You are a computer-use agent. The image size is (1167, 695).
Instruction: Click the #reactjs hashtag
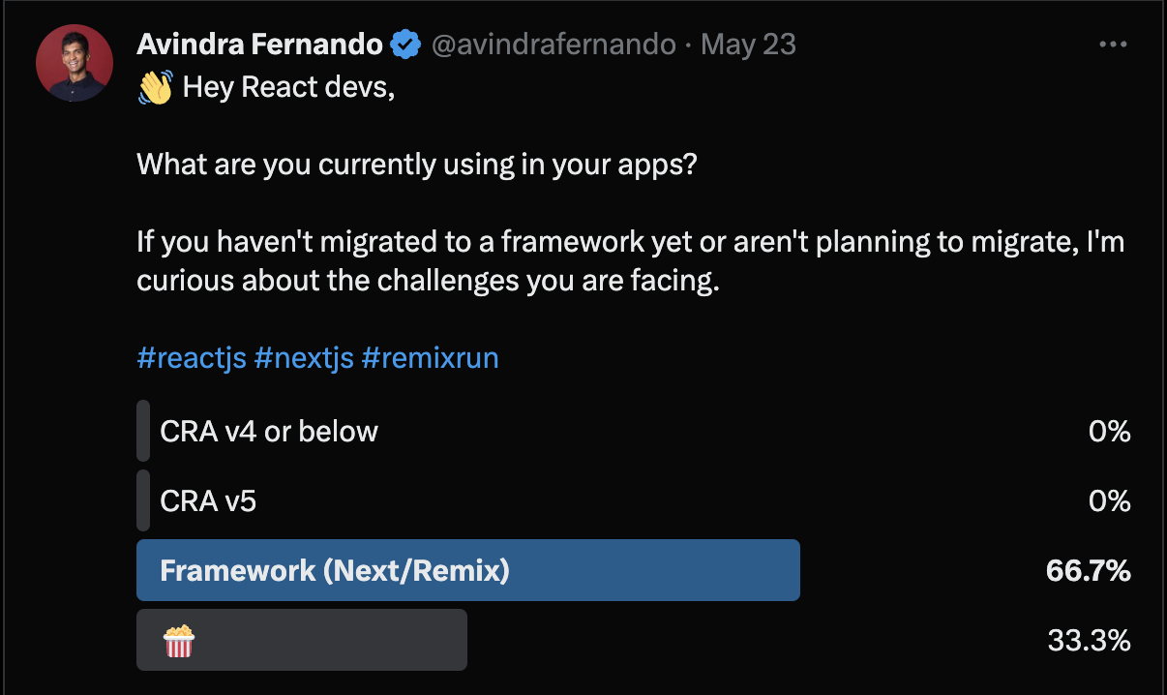tap(191, 358)
